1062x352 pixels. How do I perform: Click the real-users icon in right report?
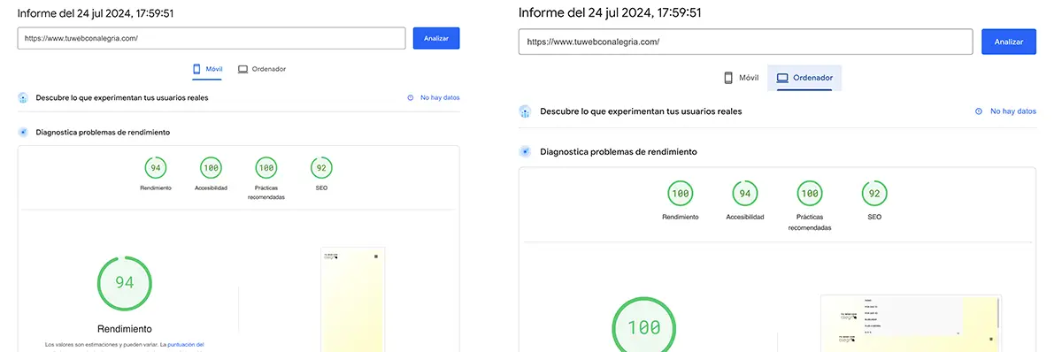coord(526,111)
